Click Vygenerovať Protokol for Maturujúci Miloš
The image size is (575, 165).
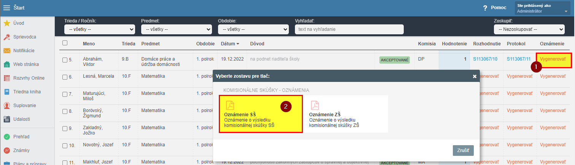pos(519,93)
